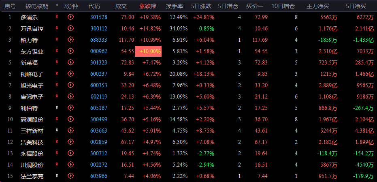Sort by 5日涨跌 column header
Screen dimensions: 377x182
[202, 6]
